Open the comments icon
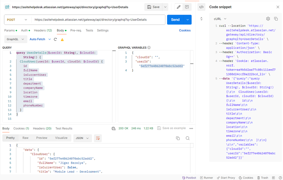283x180 pixels. coord(187,7)
